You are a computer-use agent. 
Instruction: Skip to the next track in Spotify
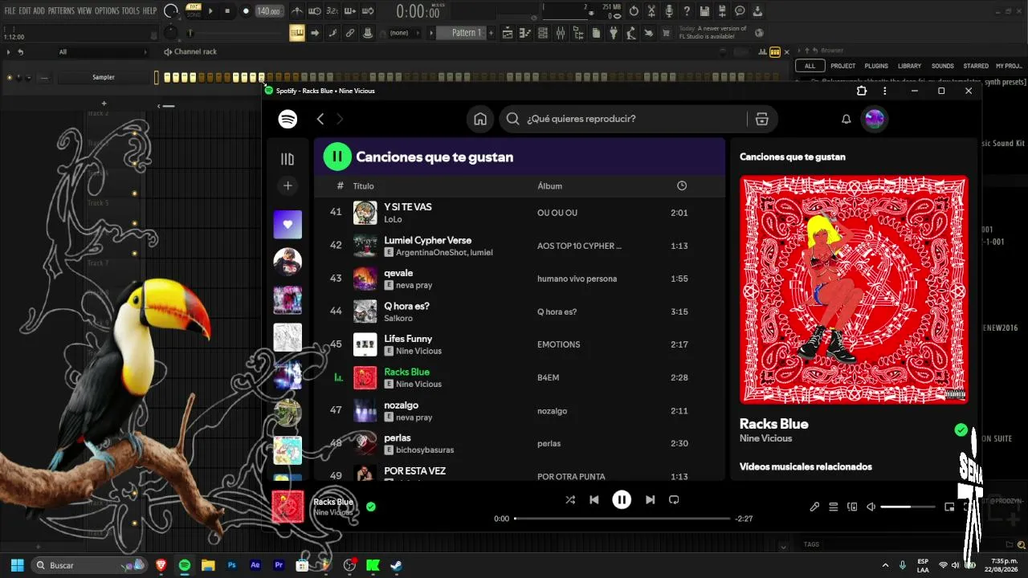coord(650,499)
